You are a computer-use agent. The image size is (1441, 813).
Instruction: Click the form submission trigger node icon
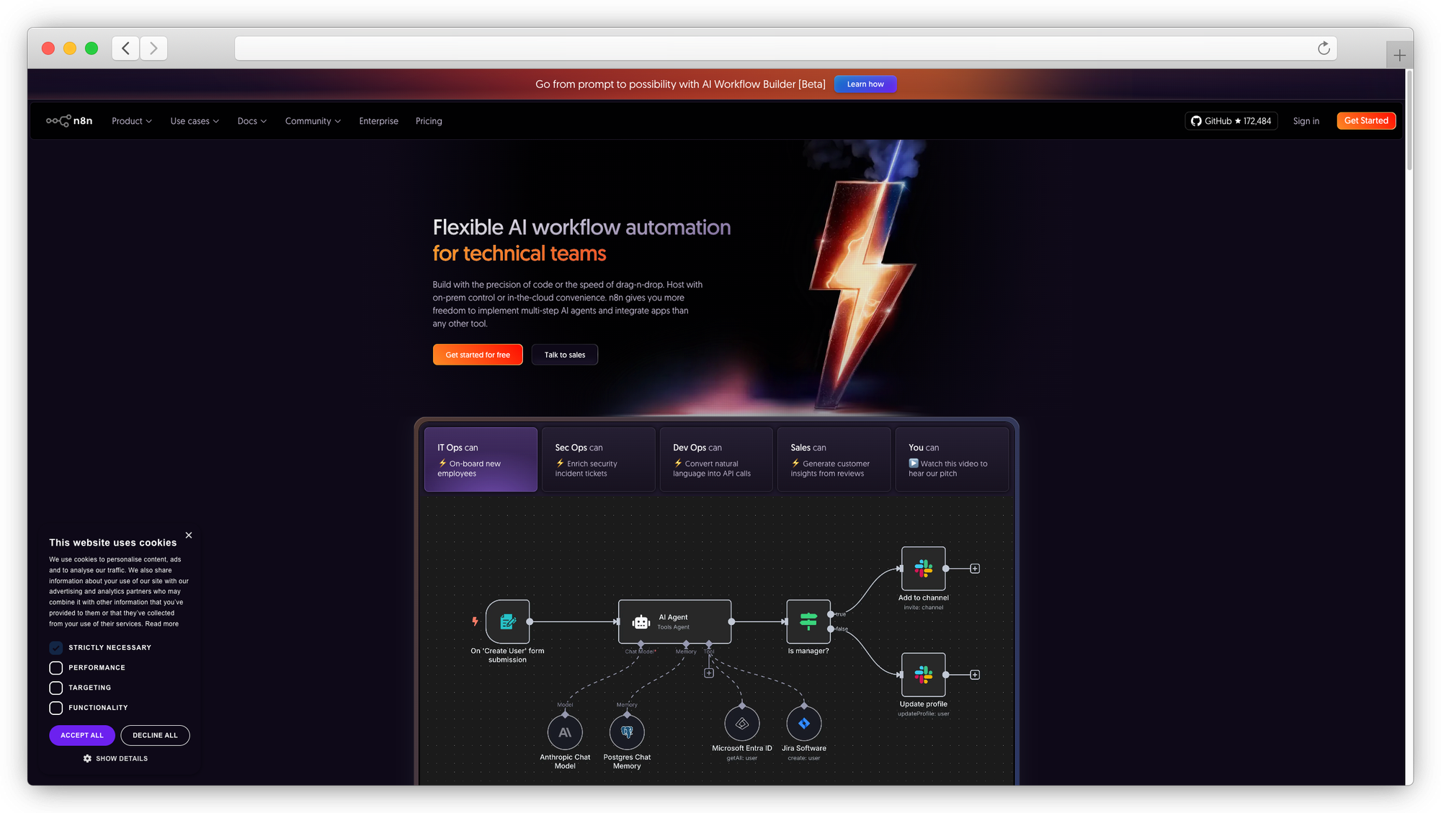pyautogui.click(x=508, y=621)
